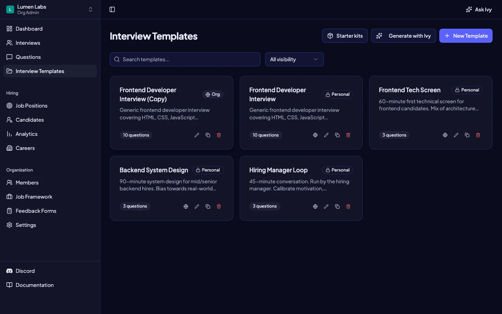Image resolution: width=502 pixels, height=314 pixels.
Task: Open the Questions section
Action: [x=50, y=57]
